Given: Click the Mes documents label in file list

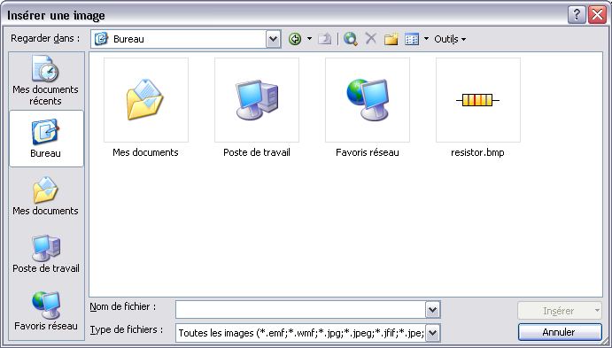Looking at the screenshot, I should click(145, 152).
